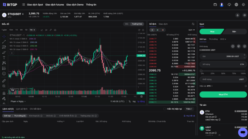Select the Fibonacci retracement tool
Screen dimensions: 248x139
[x=4, y=47]
